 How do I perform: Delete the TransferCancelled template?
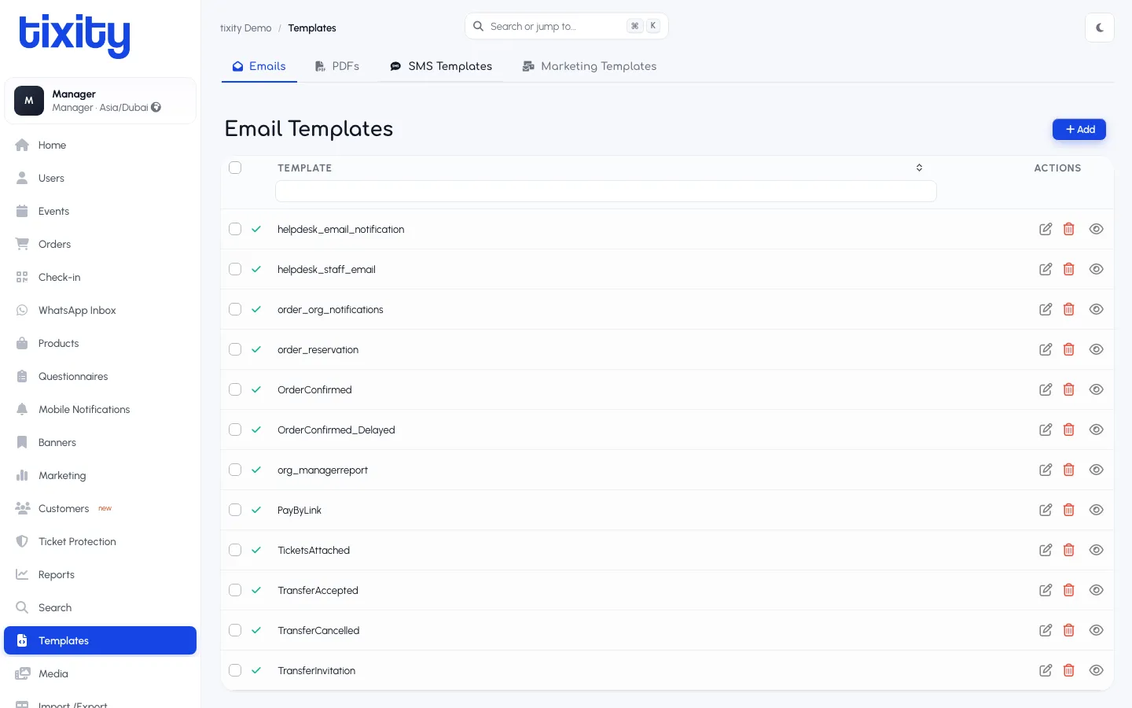tap(1069, 630)
